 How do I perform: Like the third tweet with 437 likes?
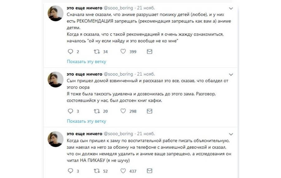point(123,171)
